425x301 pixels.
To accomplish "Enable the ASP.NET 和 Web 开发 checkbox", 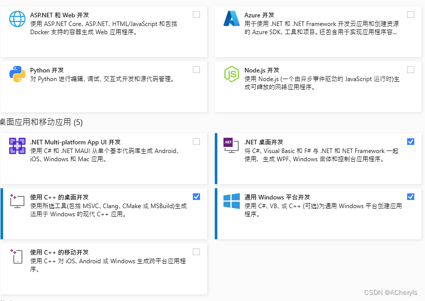I will (x=196, y=14).
